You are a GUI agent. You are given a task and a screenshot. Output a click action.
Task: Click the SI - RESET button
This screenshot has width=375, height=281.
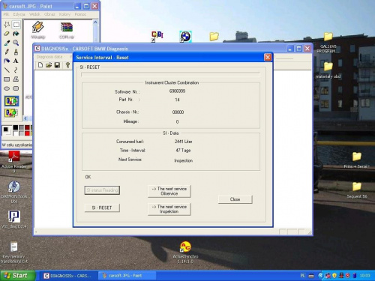coord(102,208)
